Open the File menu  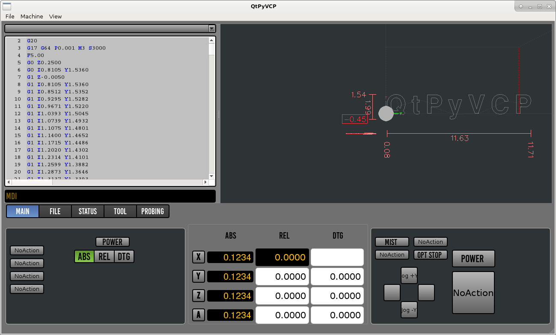(10, 16)
